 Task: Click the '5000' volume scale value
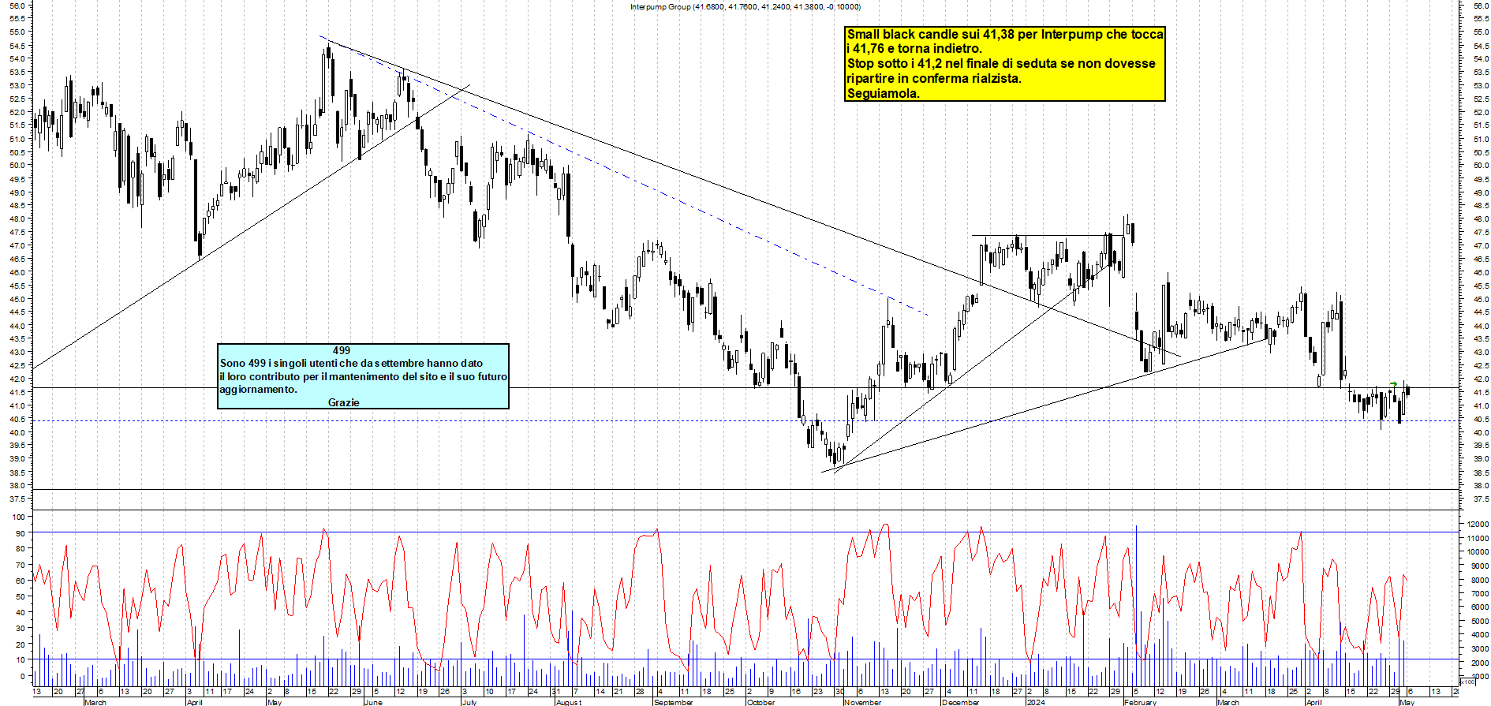pos(1479,621)
